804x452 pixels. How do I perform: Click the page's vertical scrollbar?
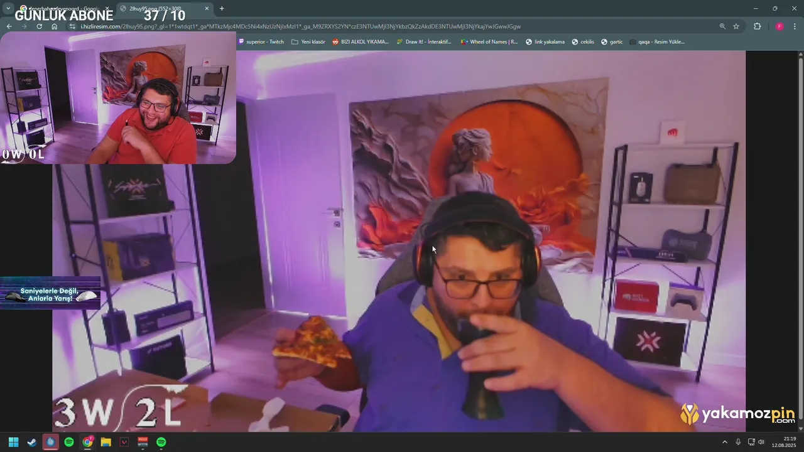(800, 240)
